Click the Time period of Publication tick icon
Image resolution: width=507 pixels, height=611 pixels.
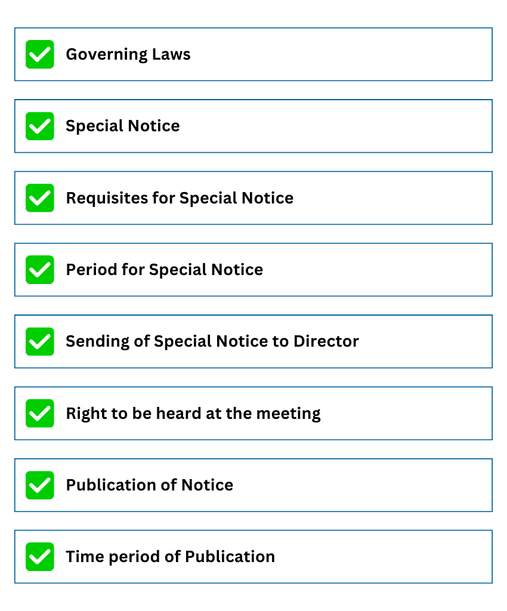tap(40, 557)
